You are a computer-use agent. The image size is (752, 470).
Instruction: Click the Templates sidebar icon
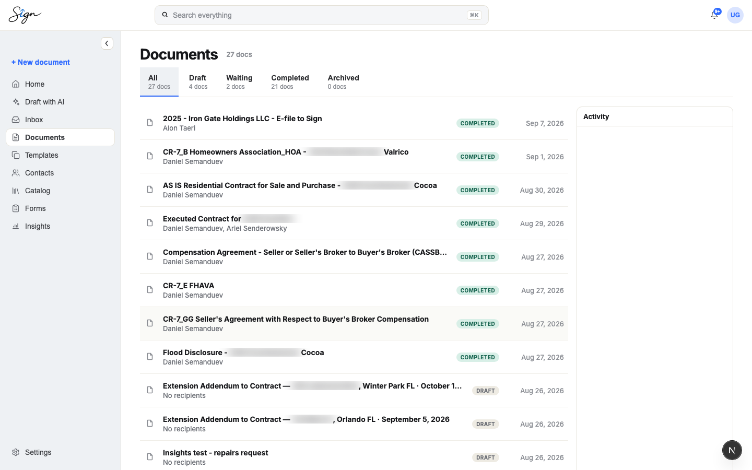tap(16, 155)
